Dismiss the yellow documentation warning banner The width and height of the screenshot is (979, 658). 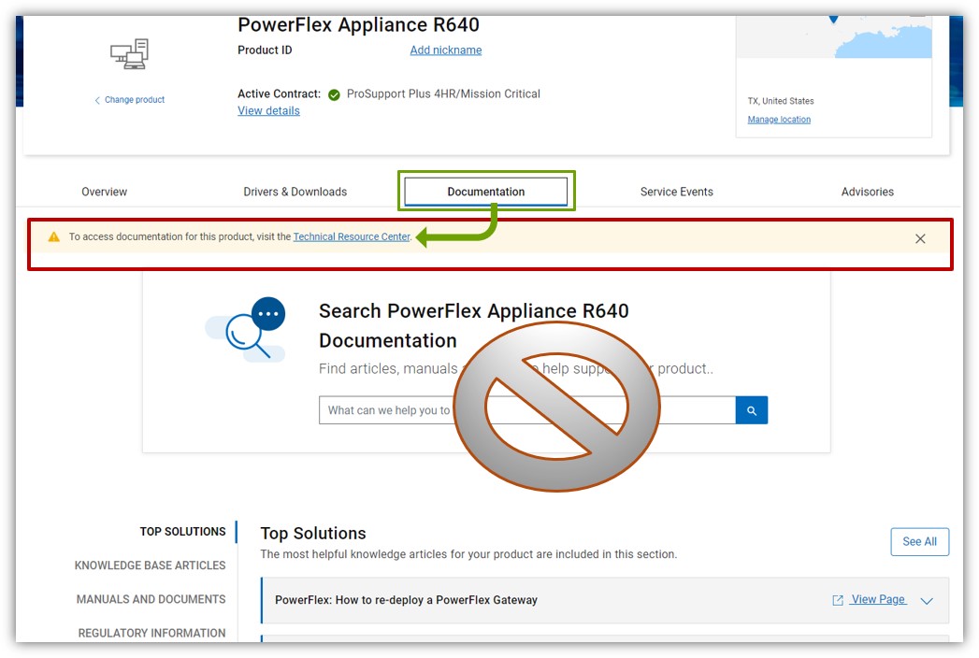920,238
